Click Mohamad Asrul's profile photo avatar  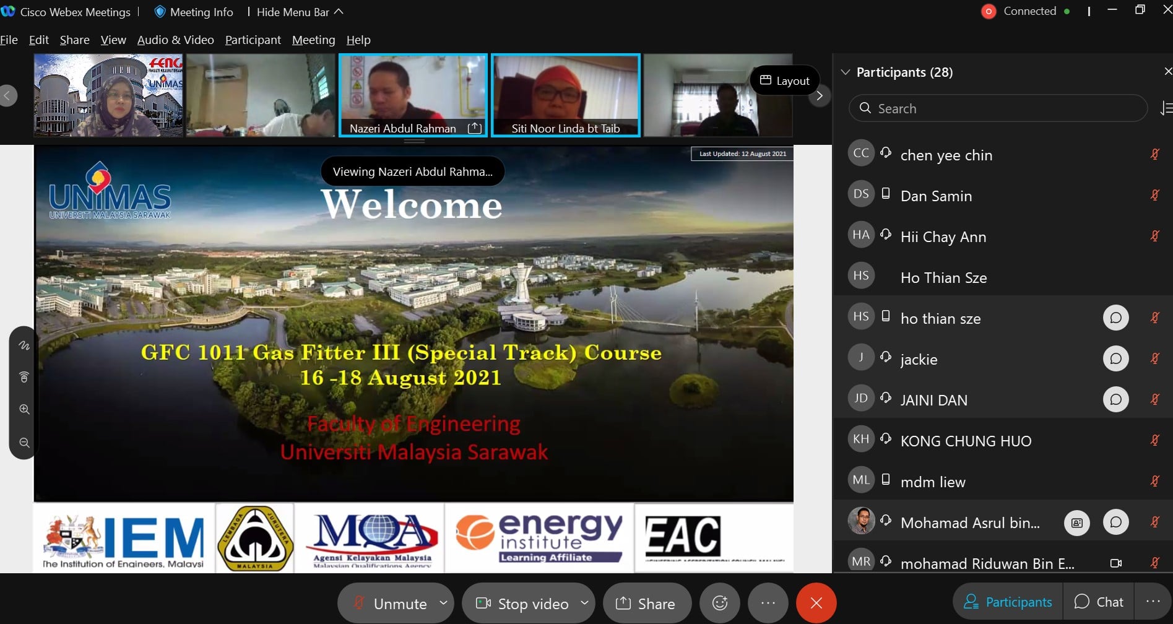[861, 521]
